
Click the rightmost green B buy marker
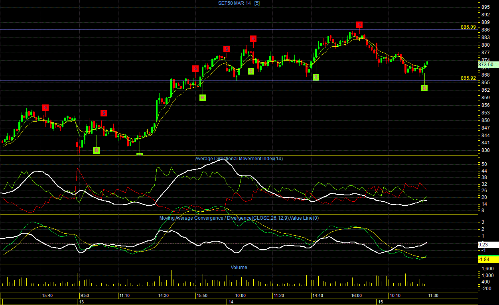click(x=424, y=88)
